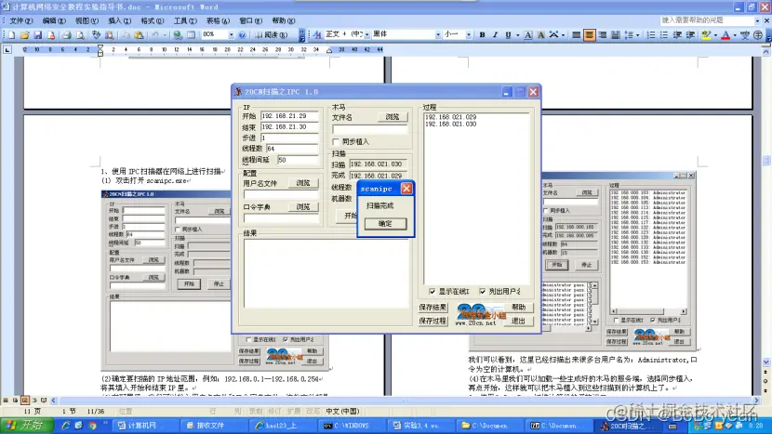The width and height of the screenshot is (772, 434).
Task: Click the Paste clipboard icon
Action: 139,35
